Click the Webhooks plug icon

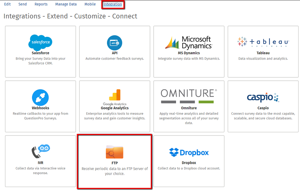pyautogui.click(x=40, y=97)
